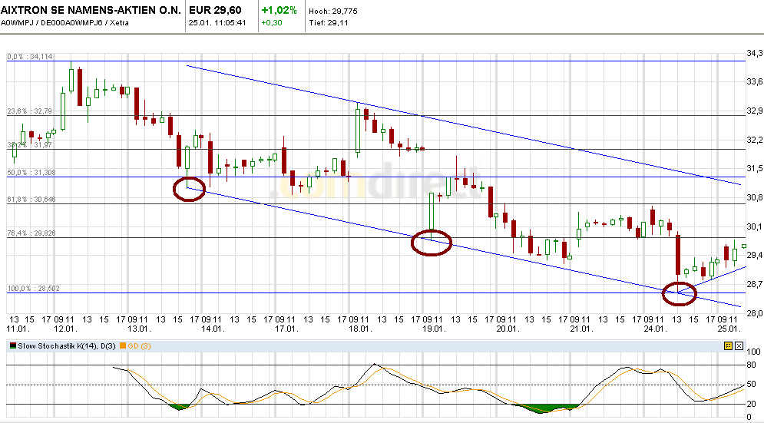Click the Fibonacci label '76,4 % : 29,826'
Screen dimensions: 764x423
pyautogui.click(x=31, y=233)
